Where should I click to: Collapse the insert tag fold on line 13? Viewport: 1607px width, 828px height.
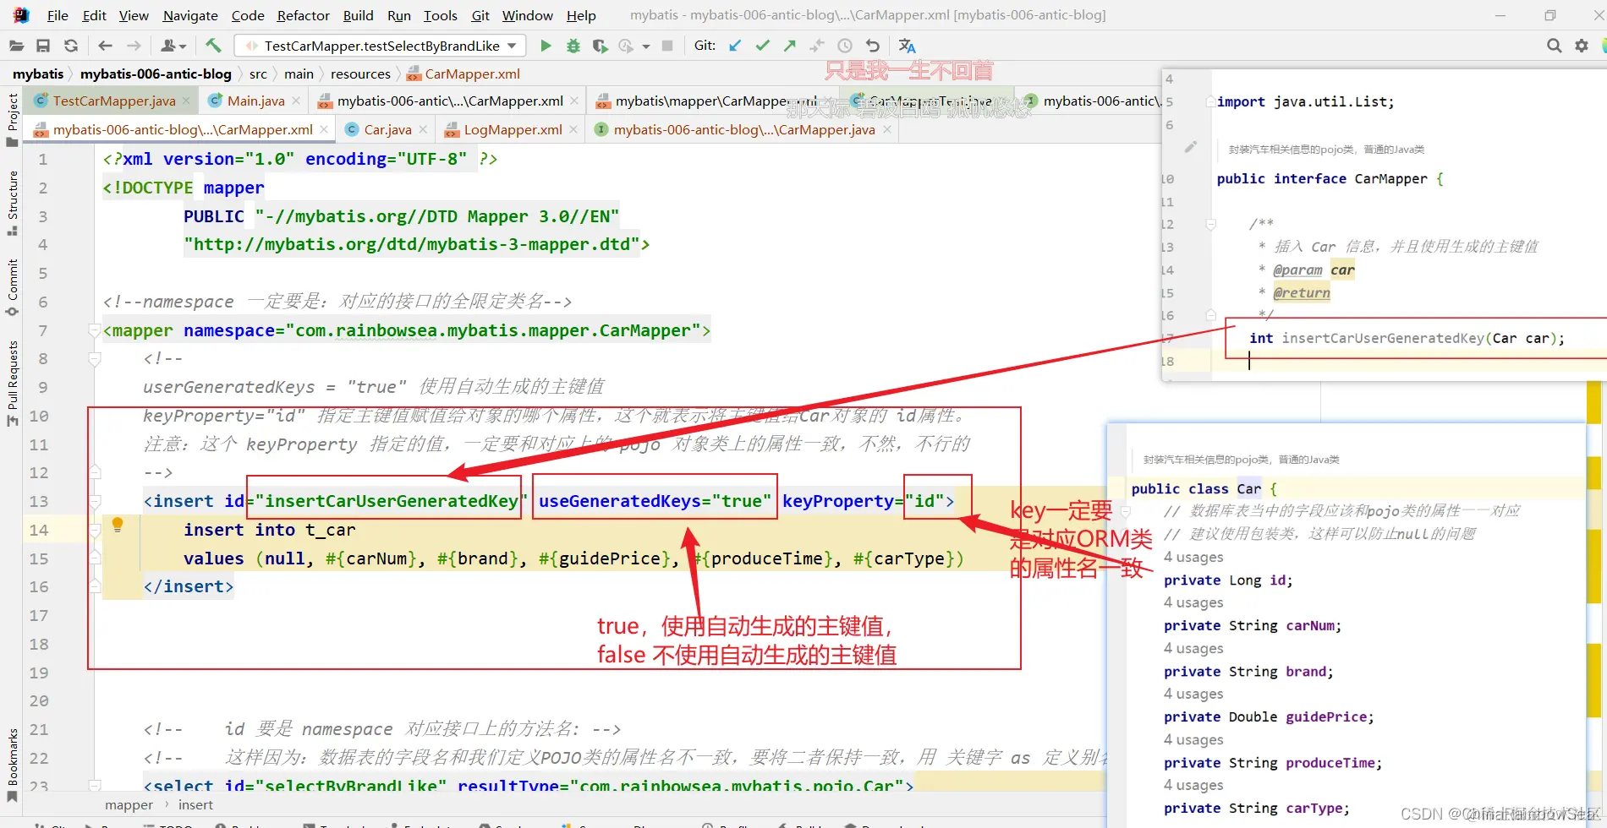[x=95, y=501]
